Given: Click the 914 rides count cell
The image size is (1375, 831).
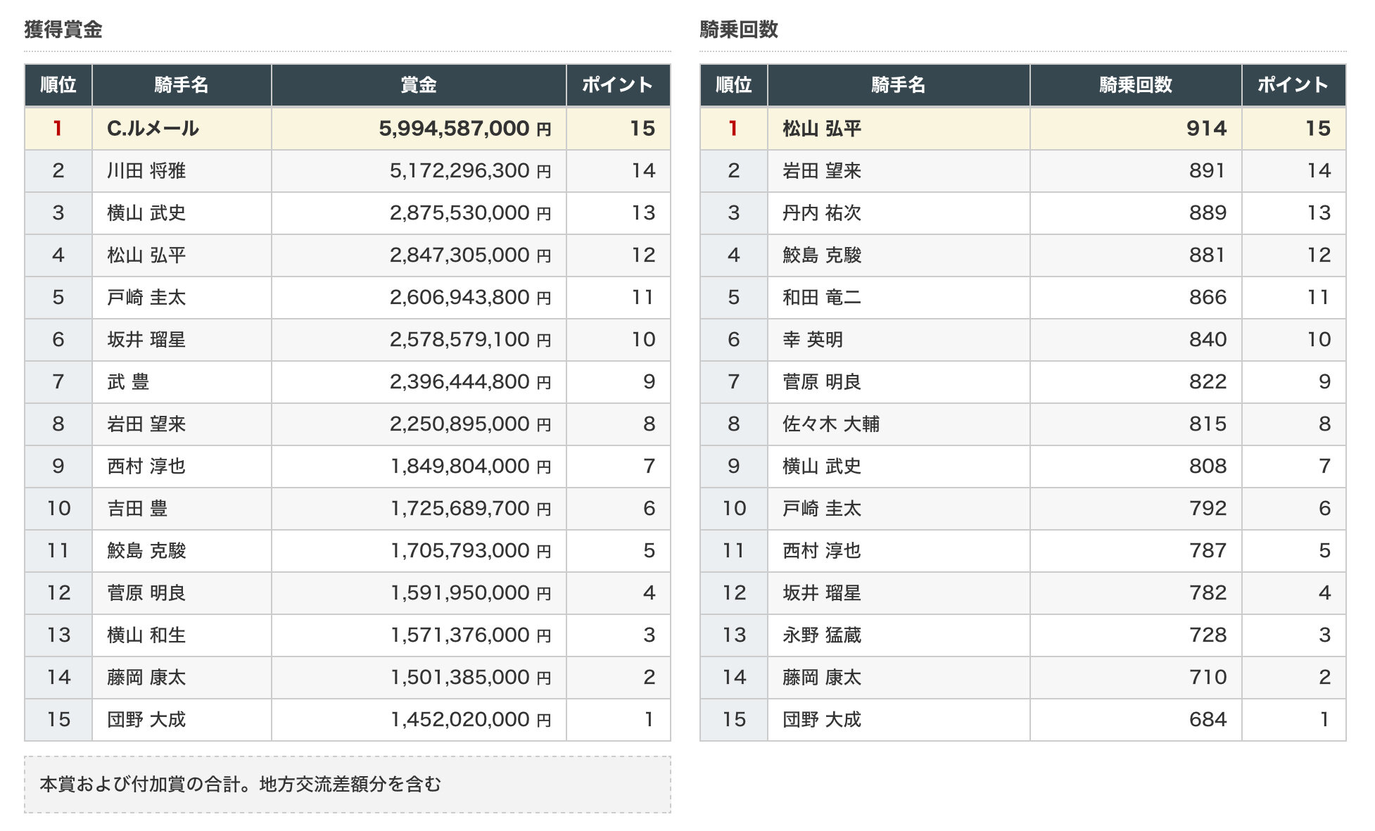Looking at the screenshot, I should pyautogui.click(x=1205, y=128).
